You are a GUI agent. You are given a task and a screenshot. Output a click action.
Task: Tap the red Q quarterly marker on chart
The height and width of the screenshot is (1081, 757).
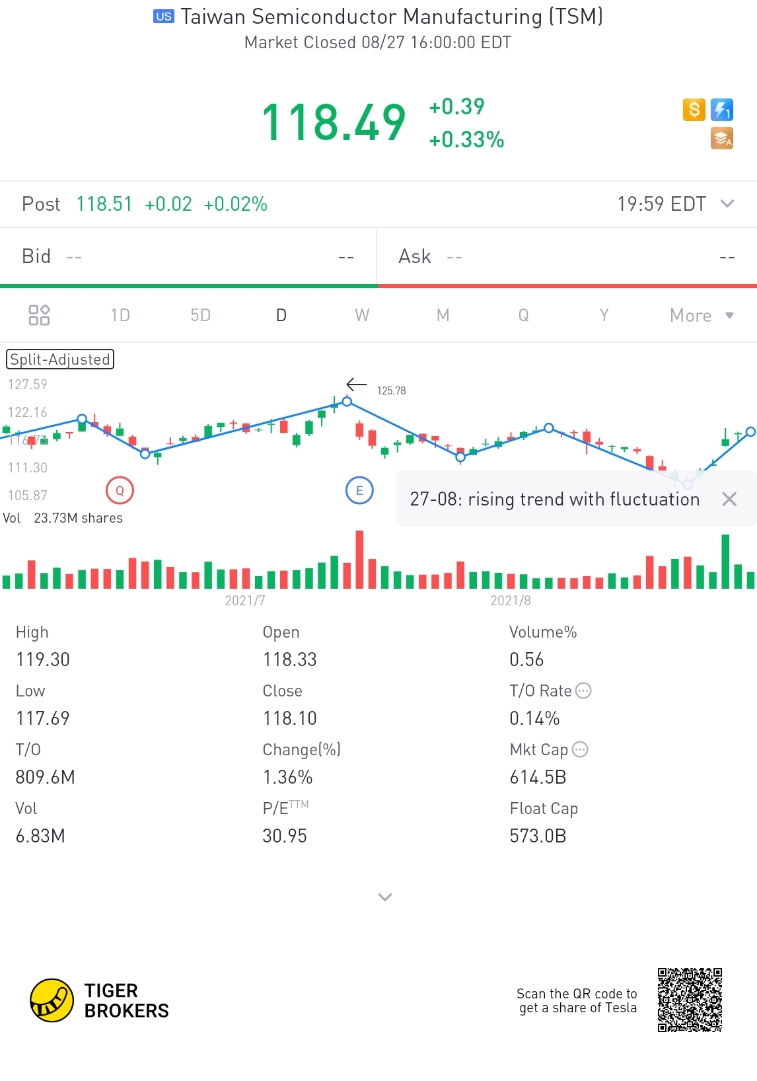point(120,490)
